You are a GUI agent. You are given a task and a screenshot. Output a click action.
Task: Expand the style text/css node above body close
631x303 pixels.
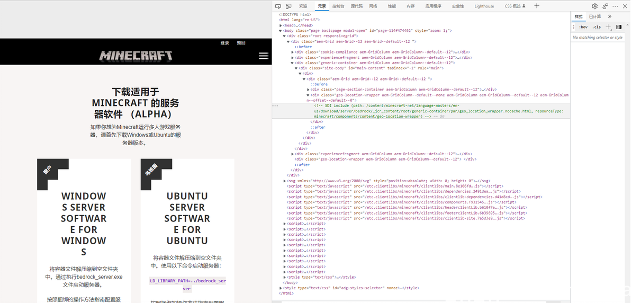(x=284, y=277)
